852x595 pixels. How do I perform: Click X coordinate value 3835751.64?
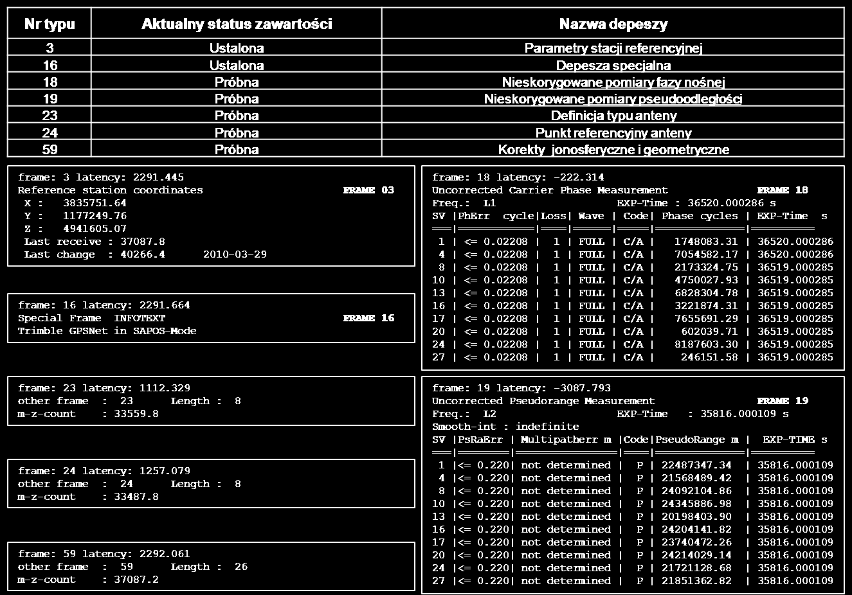point(95,203)
